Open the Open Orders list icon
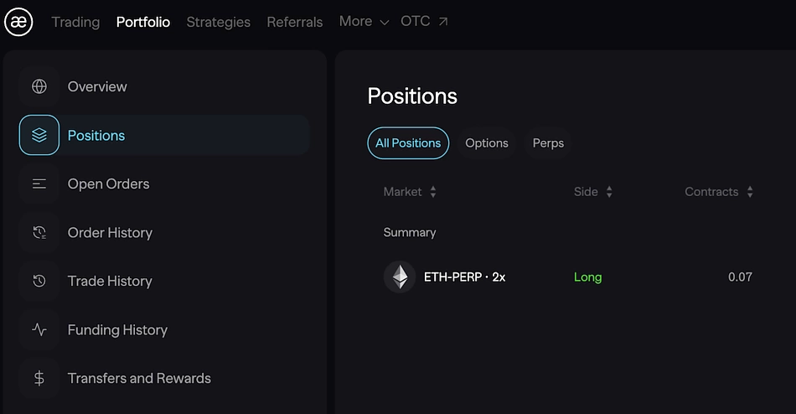This screenshot has width=796, height=414. point(39,184)
